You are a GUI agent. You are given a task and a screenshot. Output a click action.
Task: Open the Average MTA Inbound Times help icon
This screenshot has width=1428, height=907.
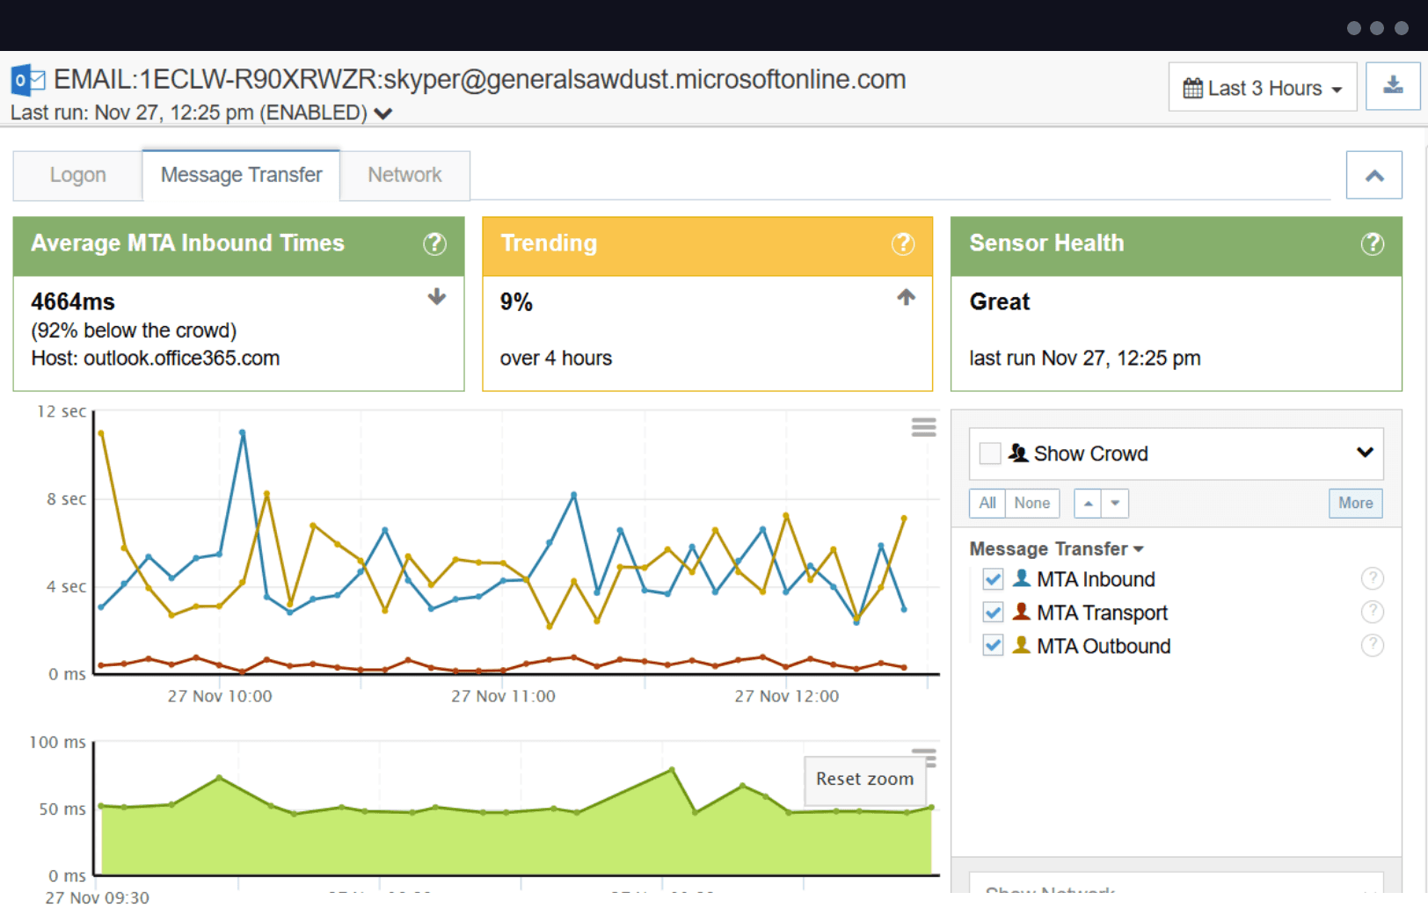(x=435, y=244)
